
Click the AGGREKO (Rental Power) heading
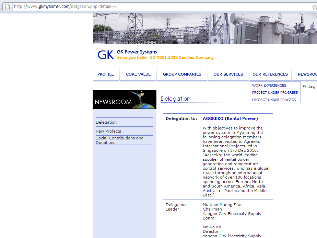230,118
